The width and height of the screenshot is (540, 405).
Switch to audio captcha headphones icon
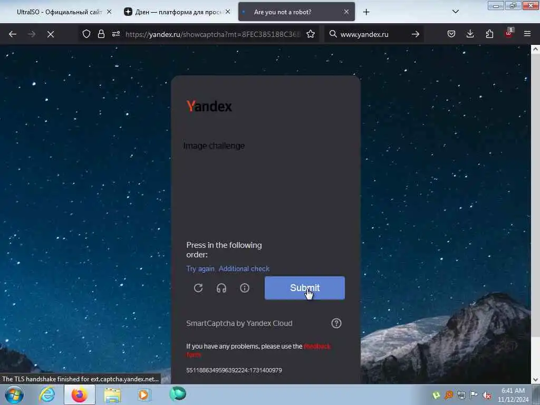pos(221,288)
